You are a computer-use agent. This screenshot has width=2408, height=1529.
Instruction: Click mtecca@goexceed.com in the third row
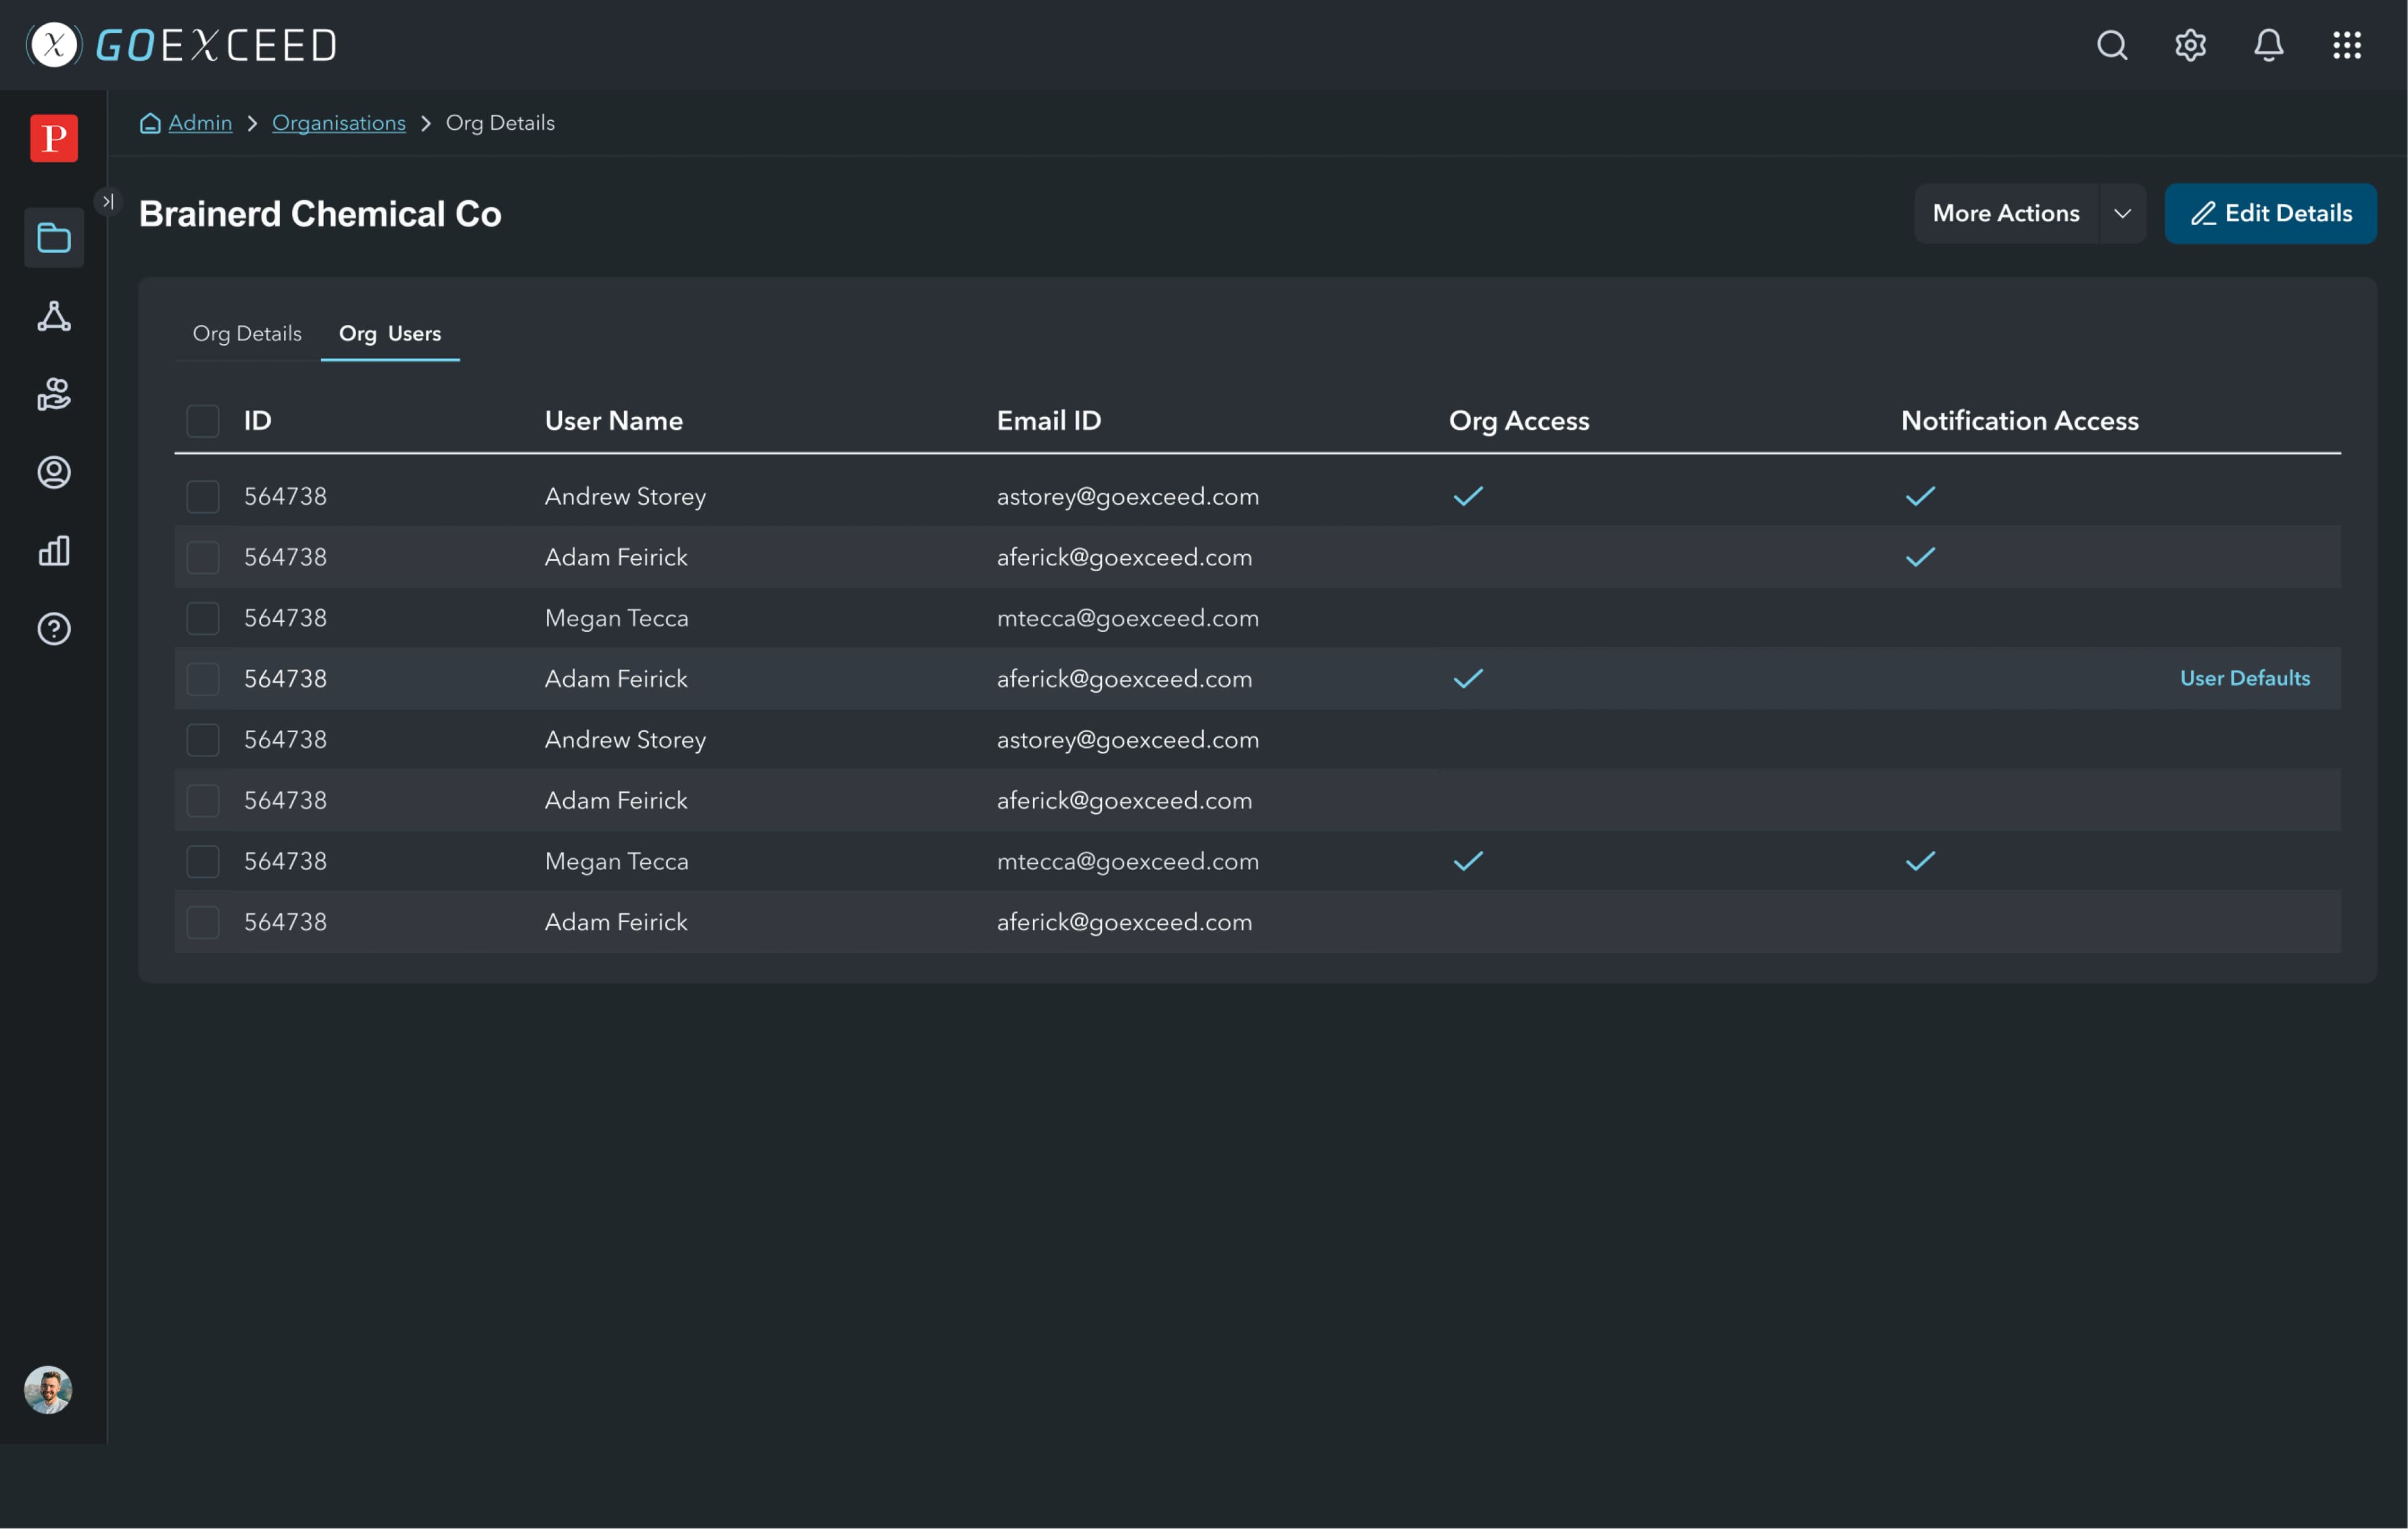[x=1128, y=619]
